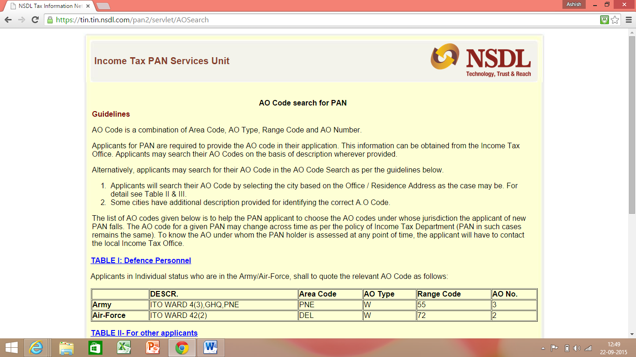Open the TABLE II- For other applicants link
This screenshot has height=357, width=636.
coord(144,333)
